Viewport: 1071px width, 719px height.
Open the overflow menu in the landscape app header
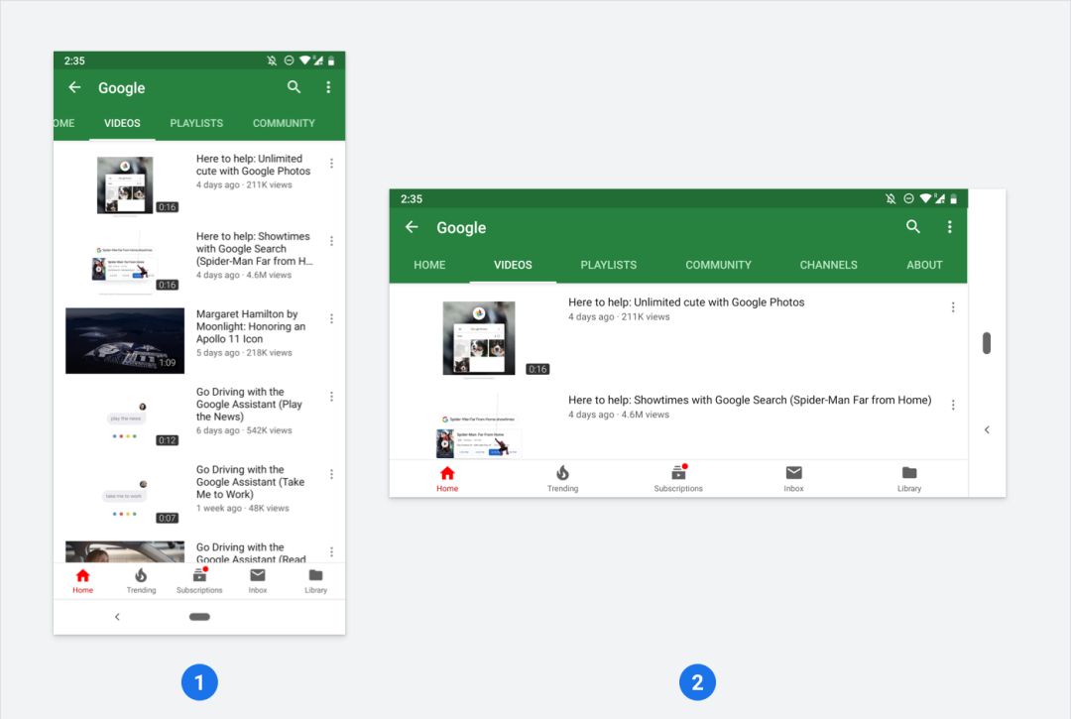tap(949, 227)
